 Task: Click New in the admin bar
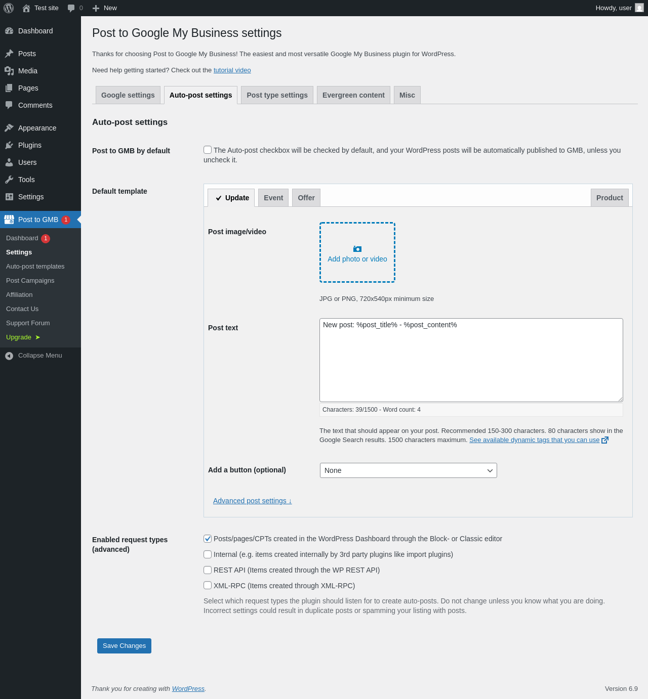pos(110,8)
